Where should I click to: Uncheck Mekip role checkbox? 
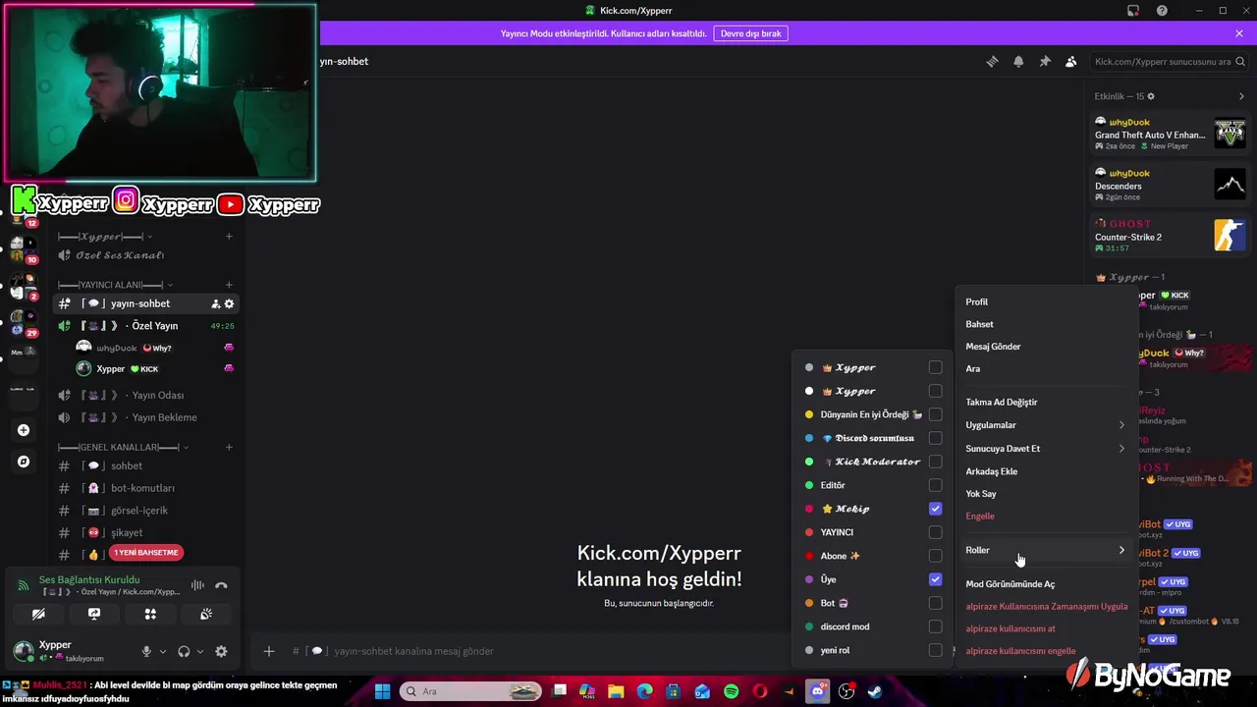pos(935,509)
